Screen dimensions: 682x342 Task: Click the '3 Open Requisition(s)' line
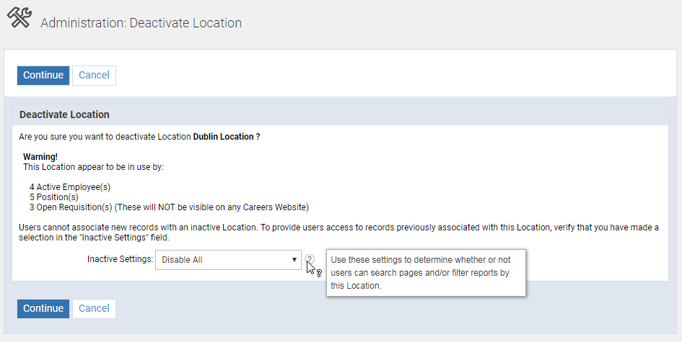169,207
